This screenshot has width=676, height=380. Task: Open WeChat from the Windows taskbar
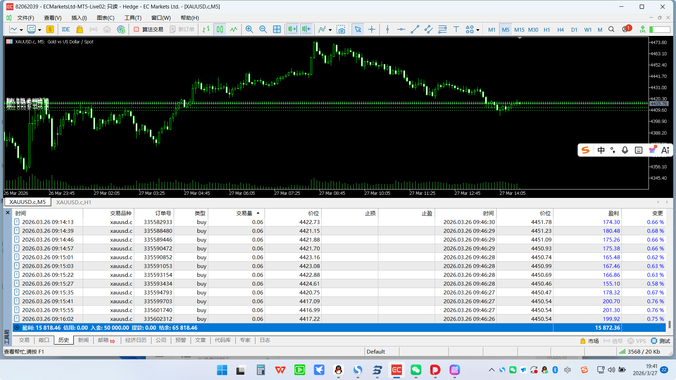[416, 370]
